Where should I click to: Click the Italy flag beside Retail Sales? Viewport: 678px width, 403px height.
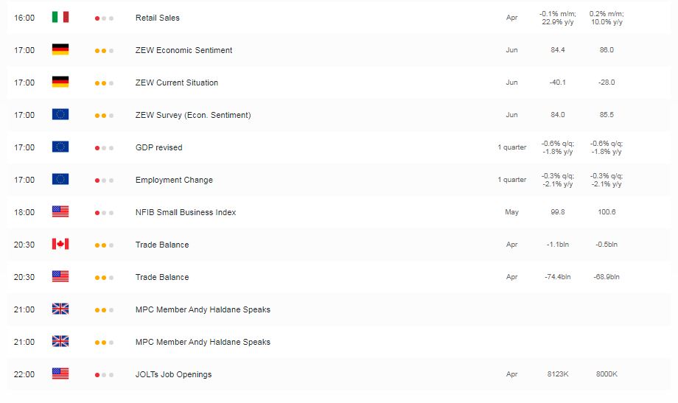[x=60, y=17]
